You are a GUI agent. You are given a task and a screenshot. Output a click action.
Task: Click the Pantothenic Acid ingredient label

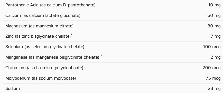(50, 5)
